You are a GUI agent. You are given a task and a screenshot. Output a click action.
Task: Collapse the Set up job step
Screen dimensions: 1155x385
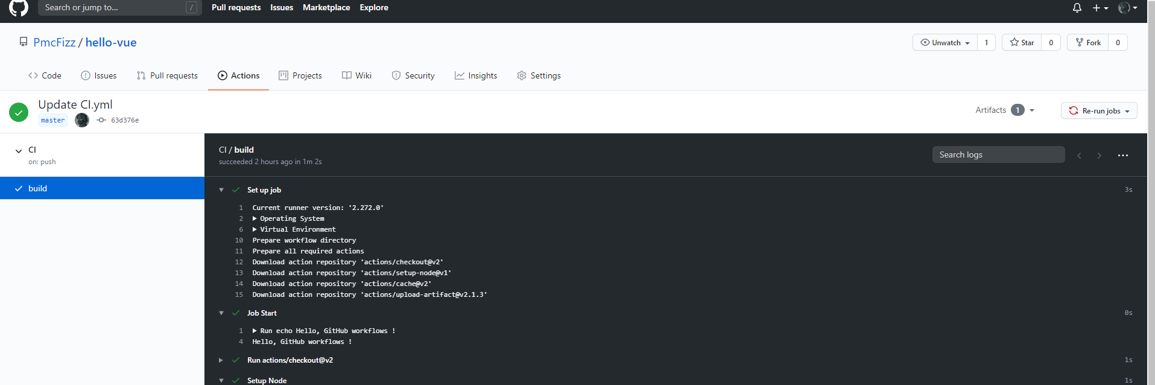pyautogui.click(x=221, y=190)
